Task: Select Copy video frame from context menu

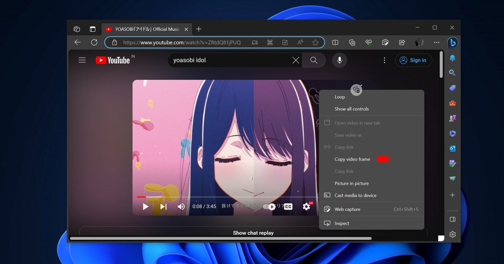Action: (x=352, y=159)
